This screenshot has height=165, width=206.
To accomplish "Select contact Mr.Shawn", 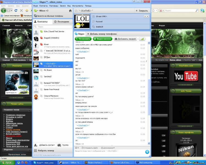I will click(x=53, y=71).
